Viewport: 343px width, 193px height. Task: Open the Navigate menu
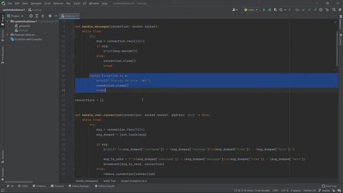coord(36,4)
